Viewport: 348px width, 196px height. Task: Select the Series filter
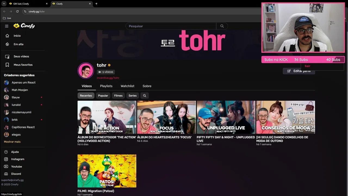133,96
